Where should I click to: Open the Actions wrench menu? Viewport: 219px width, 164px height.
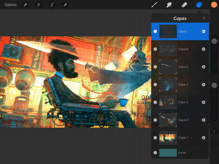tap(26, 5)
